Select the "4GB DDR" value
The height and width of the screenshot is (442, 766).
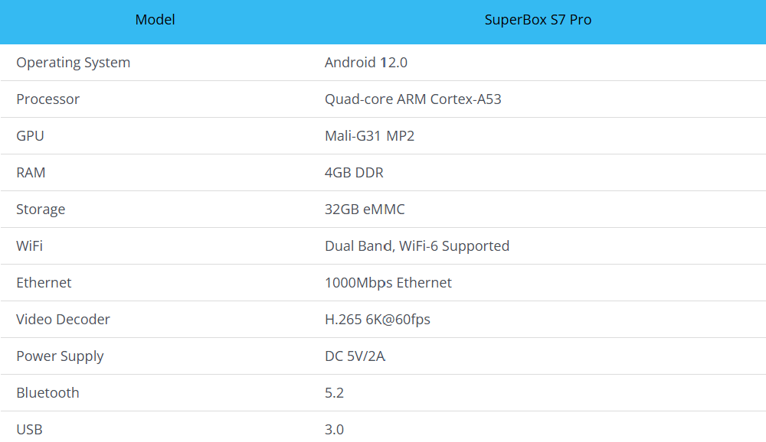pyautogui.click(x=354, y=173)
